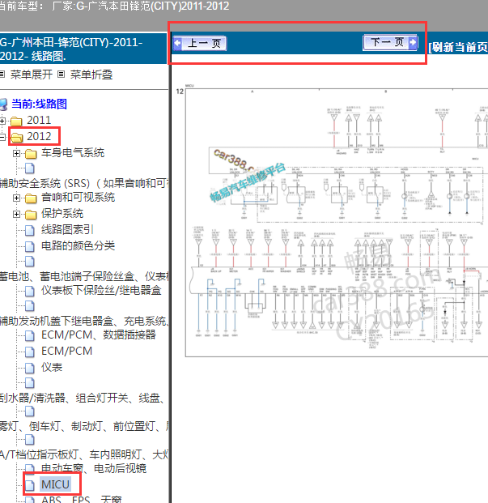This screenshot has width=488, height=503.
Task: Click the G-广州本田-锋范(CITY)-2011-2012-线路图 header
Action: (71, 49)
